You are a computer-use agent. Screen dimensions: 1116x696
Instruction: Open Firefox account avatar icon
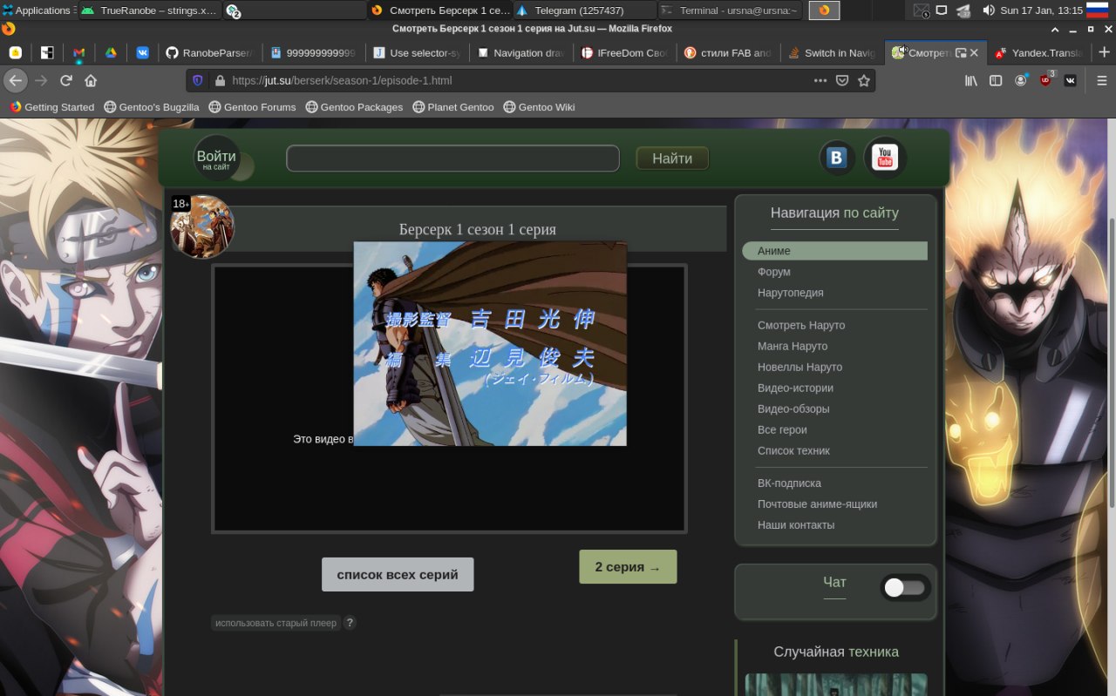[1020, 80]
